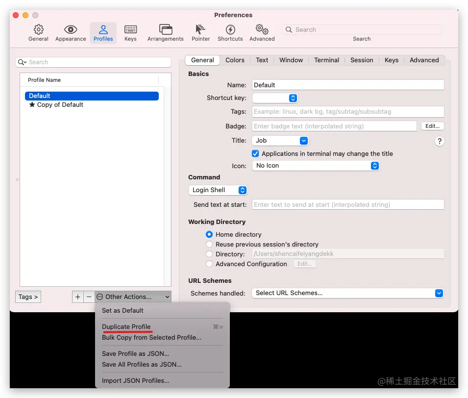
Task: Open the Arrangements windows icon
Action: (x=166, y=29)
